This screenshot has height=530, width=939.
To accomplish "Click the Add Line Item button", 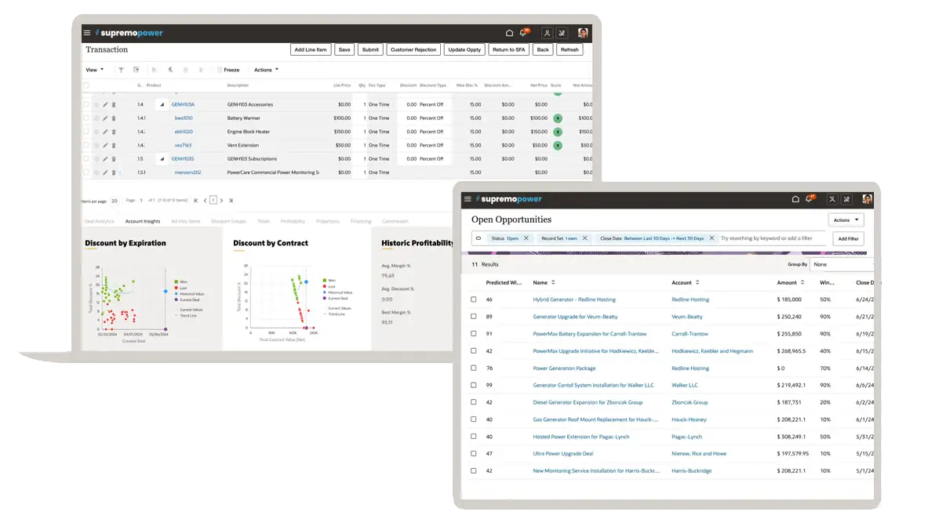I will (x=311, y=49).
